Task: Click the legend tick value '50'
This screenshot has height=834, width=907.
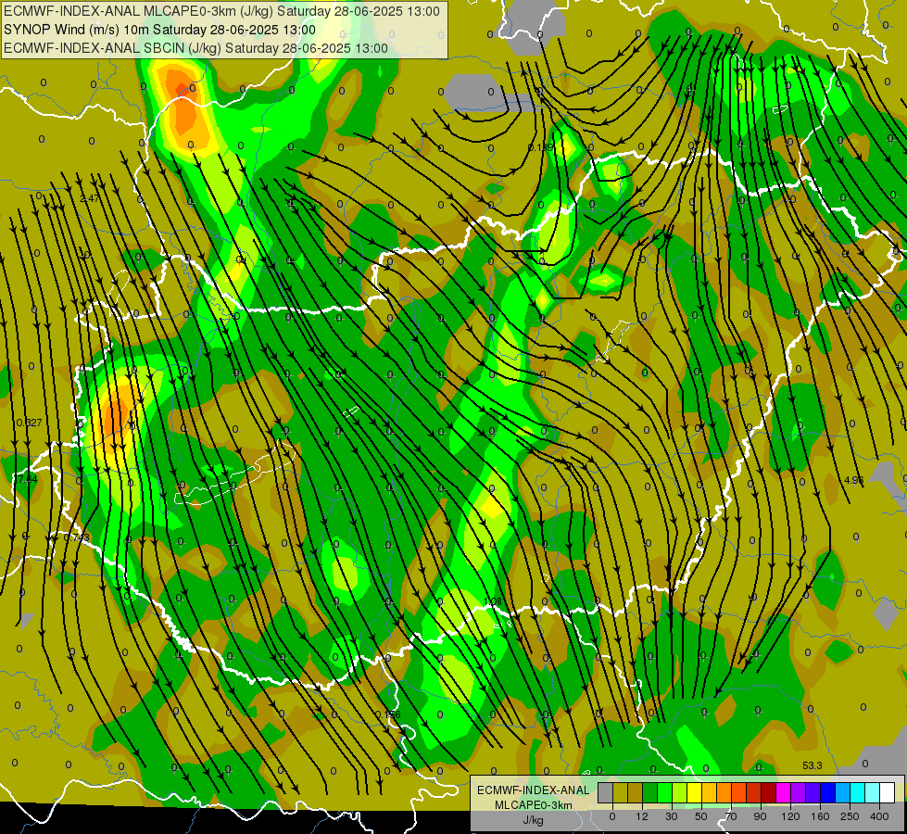Action: click(701, 816)
